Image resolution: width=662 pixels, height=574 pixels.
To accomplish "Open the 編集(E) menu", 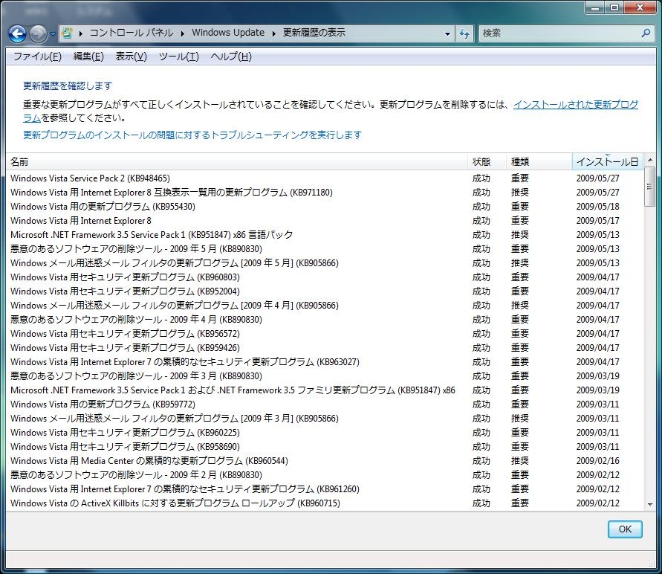I will point(88,57).
